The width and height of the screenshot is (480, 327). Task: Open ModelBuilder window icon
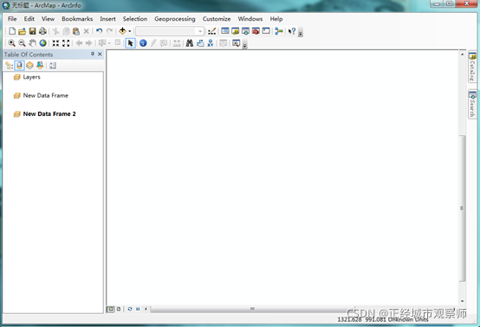coord(279,31)
